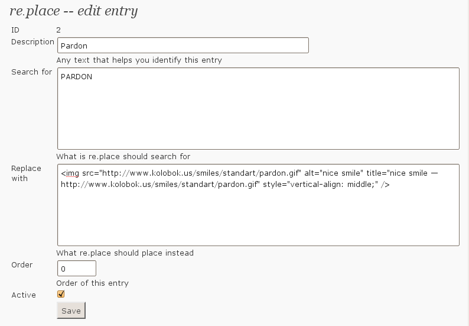
Task: Focus the Description input containing Pardon
Action: click(183, 45)
